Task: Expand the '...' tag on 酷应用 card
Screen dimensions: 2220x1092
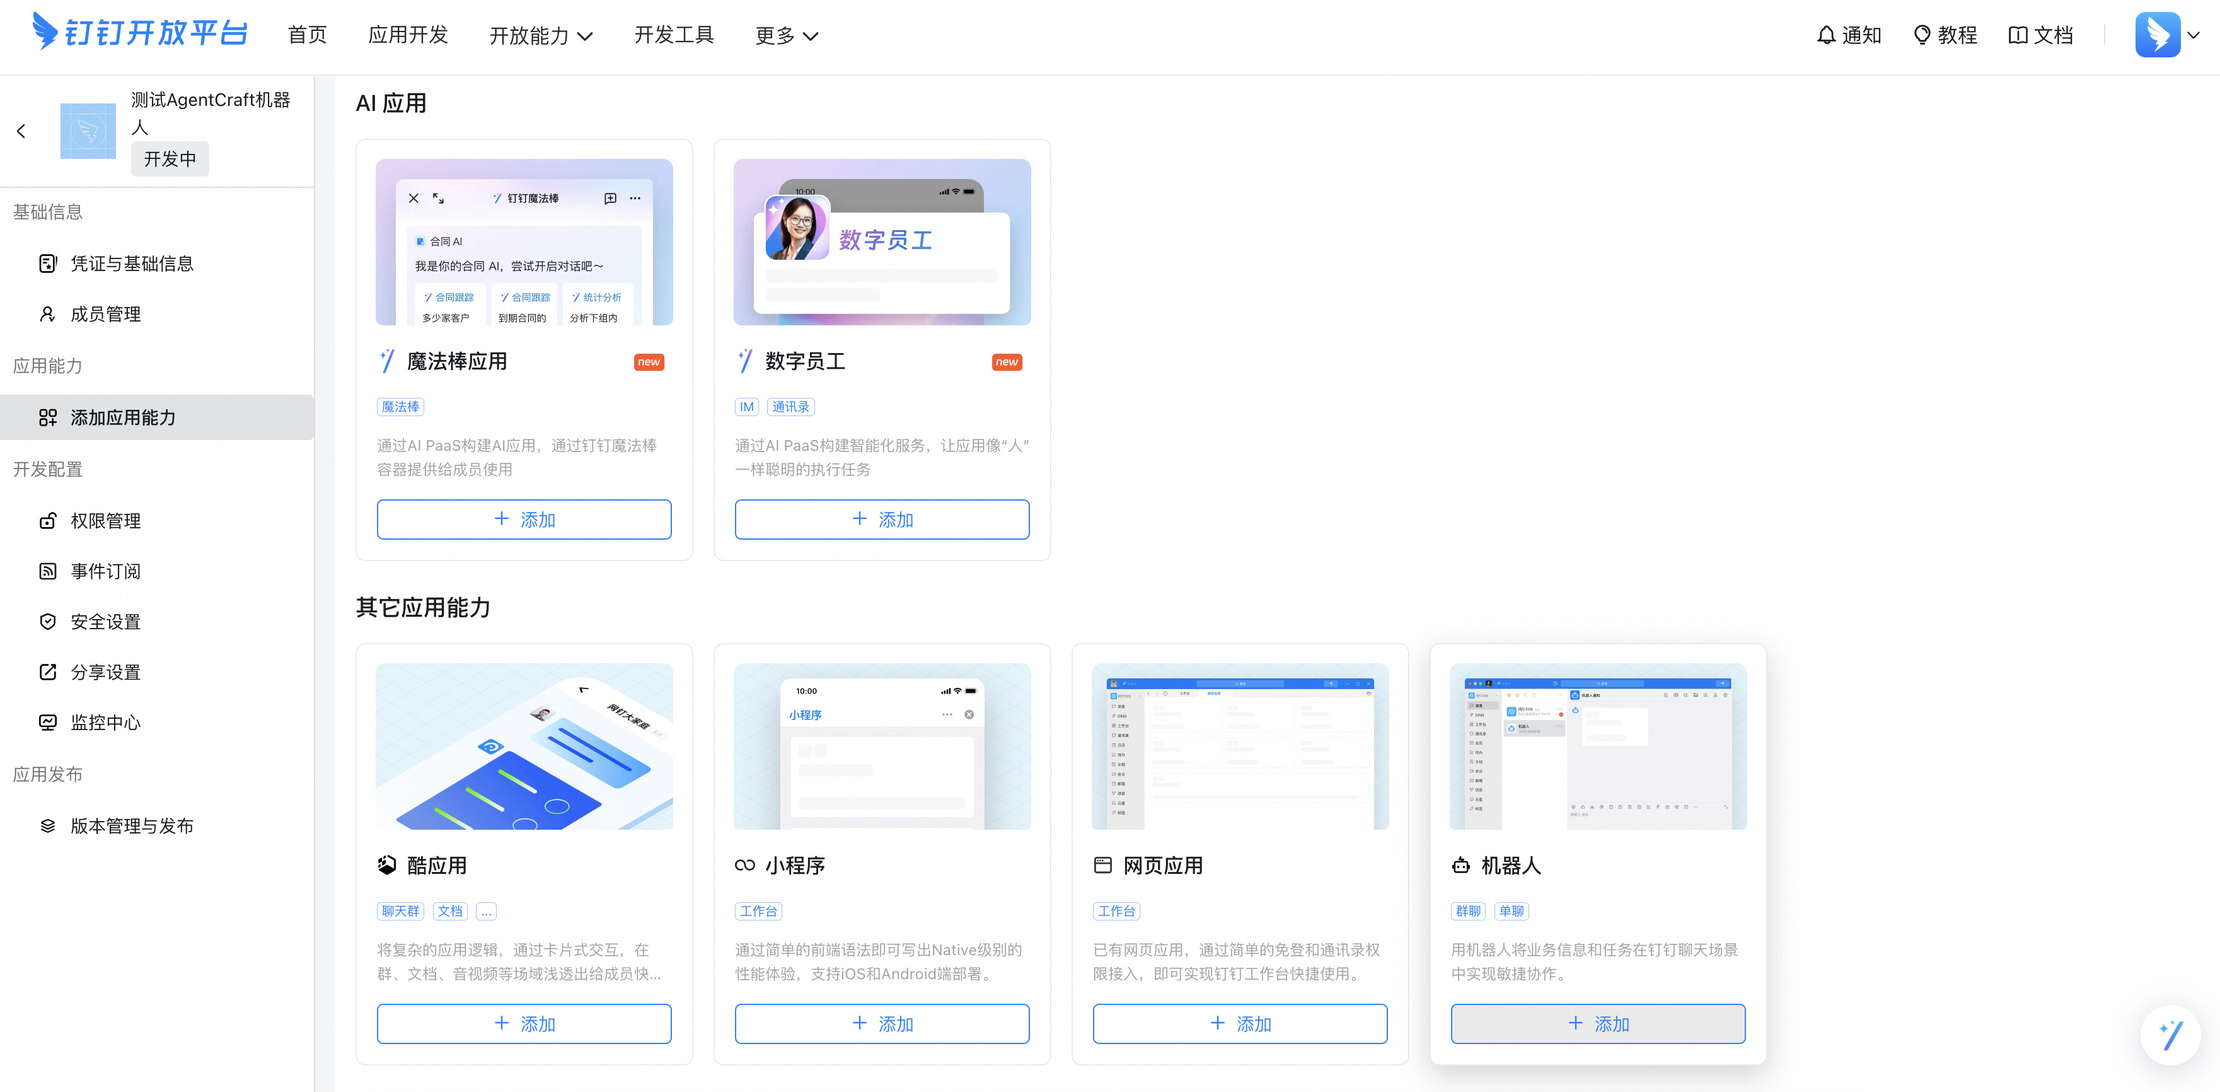Action: tap(486, 911)
